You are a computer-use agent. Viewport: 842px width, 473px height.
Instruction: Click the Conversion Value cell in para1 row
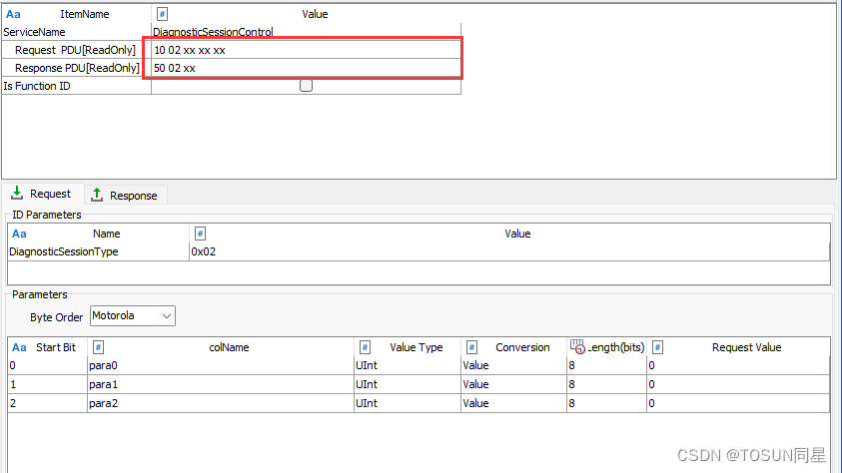pyautogui.click(x=513, y=384)
